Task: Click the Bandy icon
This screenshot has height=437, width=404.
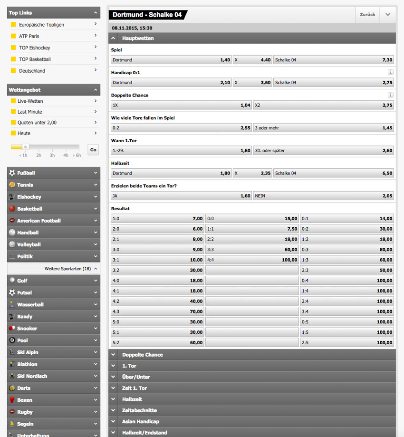Action: tap(12, 316)
